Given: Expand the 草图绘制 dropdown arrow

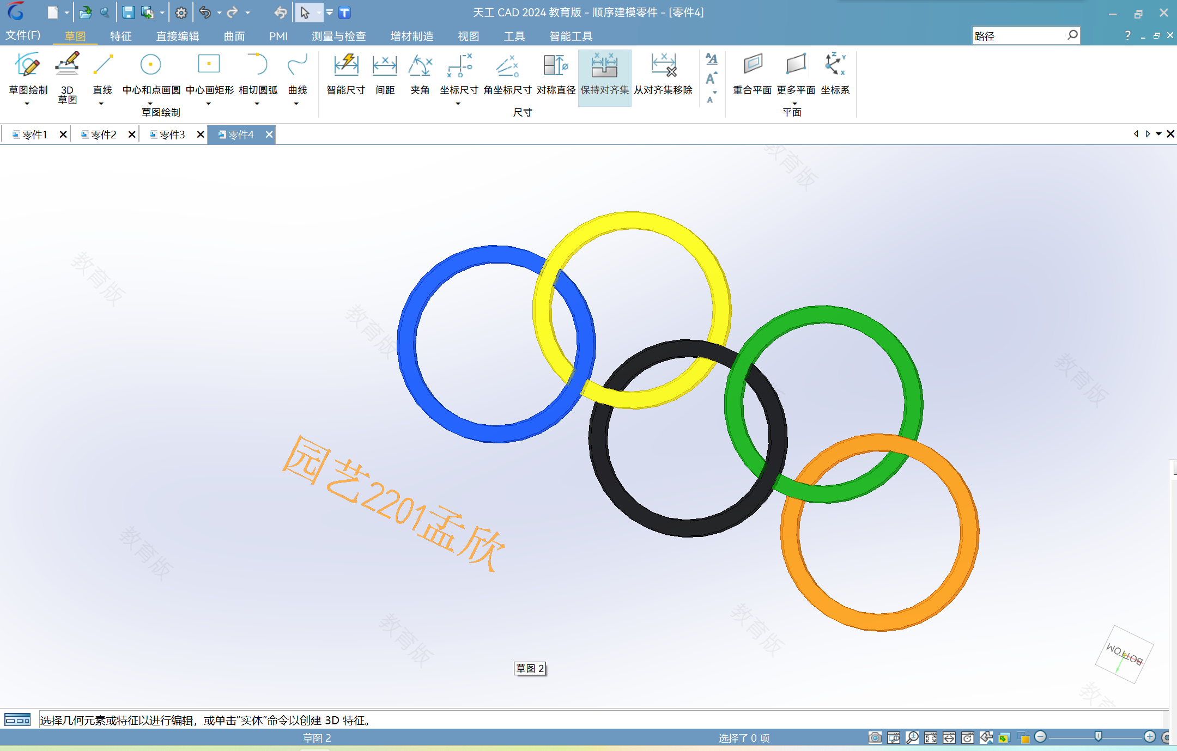Looking at the screenshot, I should click(27, 103).
